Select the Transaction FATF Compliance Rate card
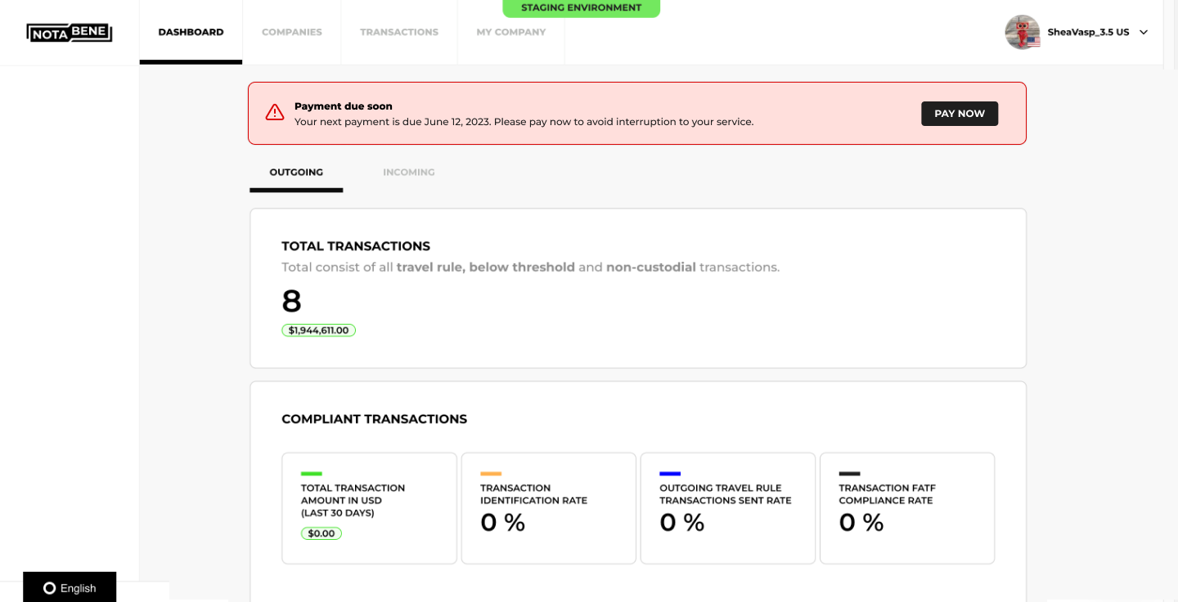This screenshot has width=1178, height=602. tap(906, 508)
